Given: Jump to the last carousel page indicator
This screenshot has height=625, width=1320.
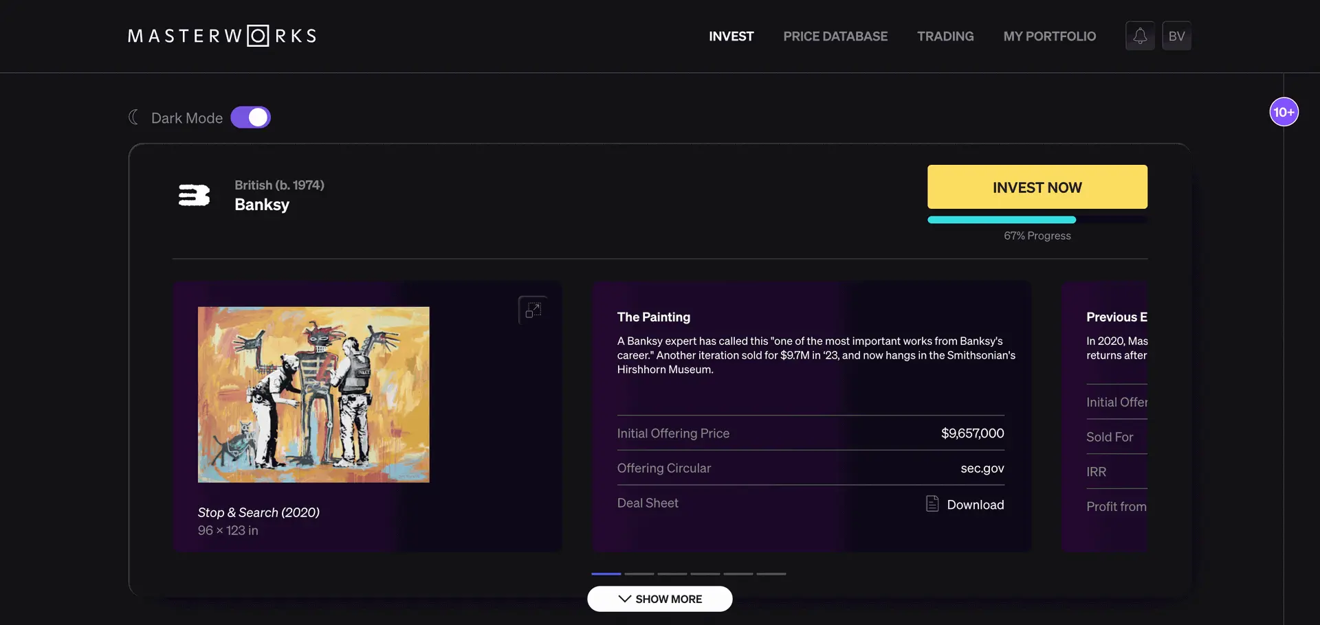Looking at the screenshot, I should point(771,573).
